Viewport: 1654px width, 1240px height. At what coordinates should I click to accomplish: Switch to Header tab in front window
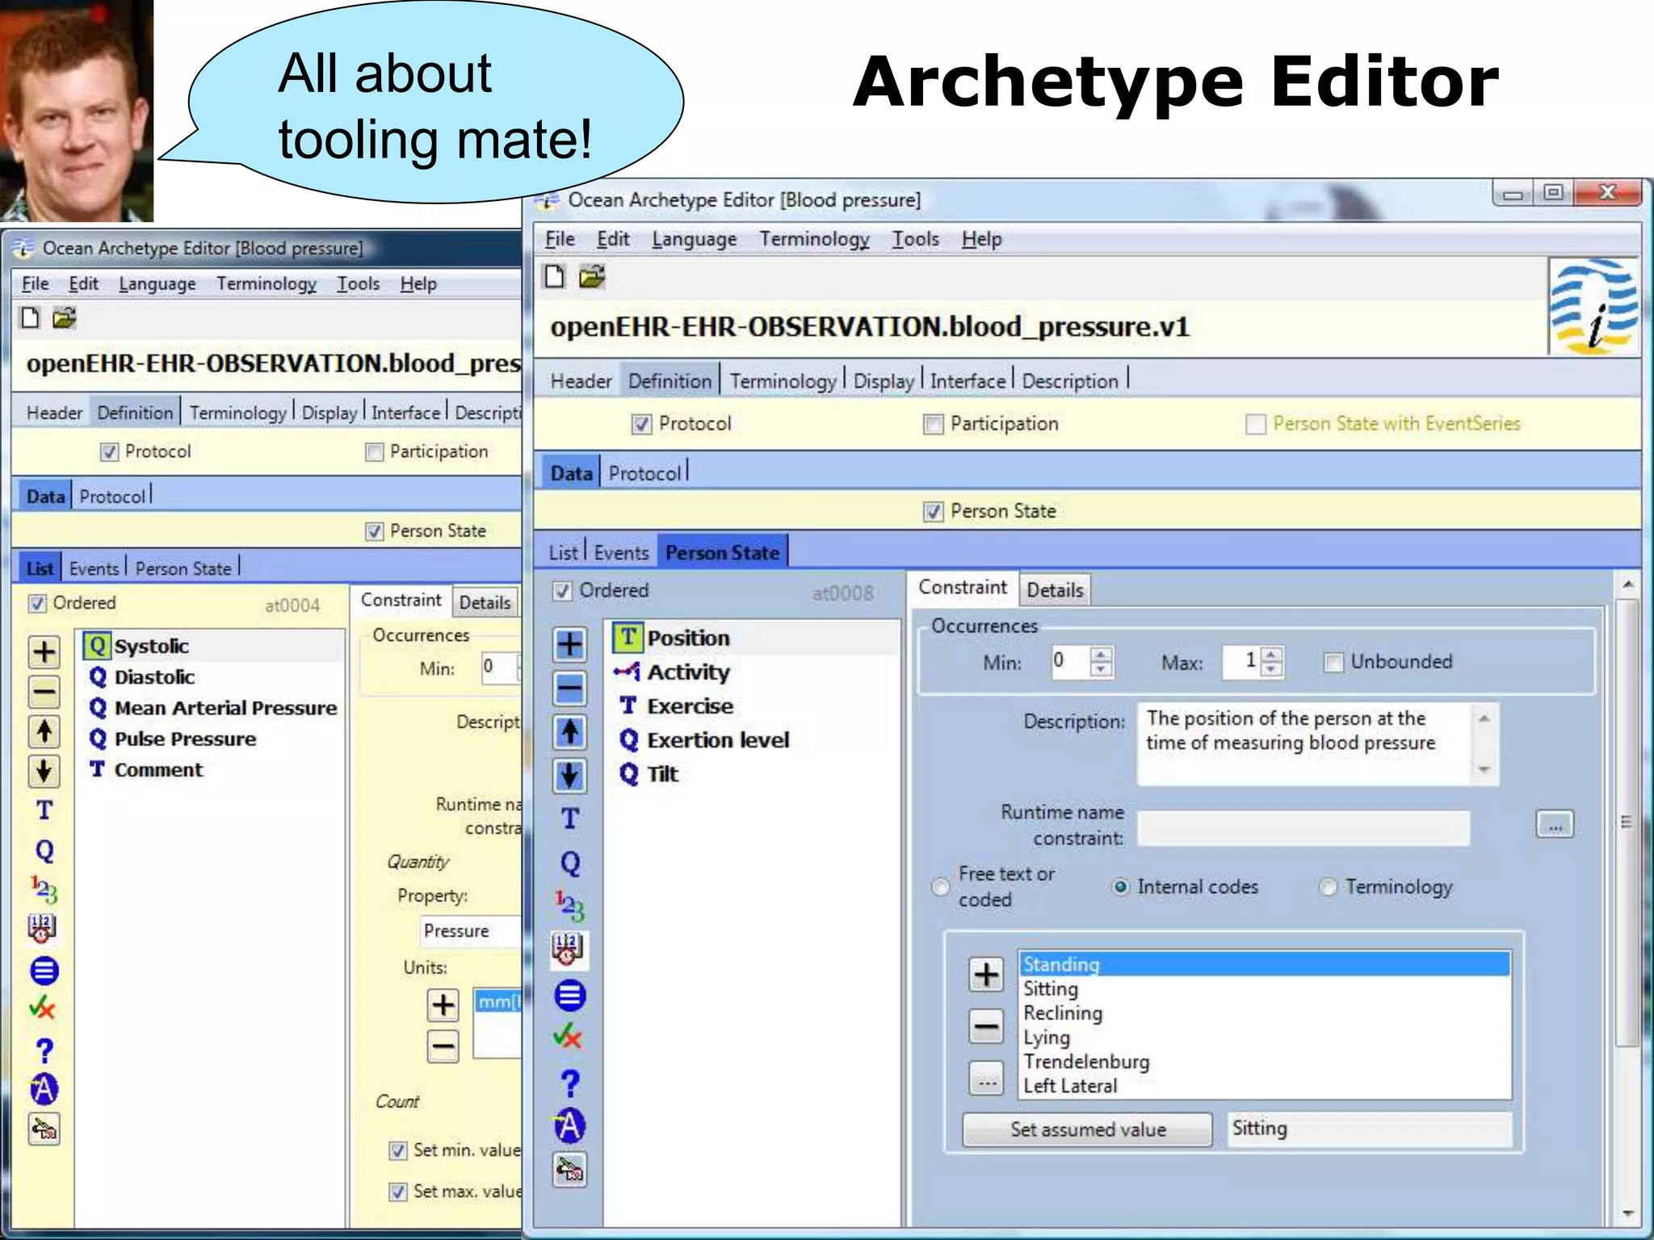(x=581, y=381)
